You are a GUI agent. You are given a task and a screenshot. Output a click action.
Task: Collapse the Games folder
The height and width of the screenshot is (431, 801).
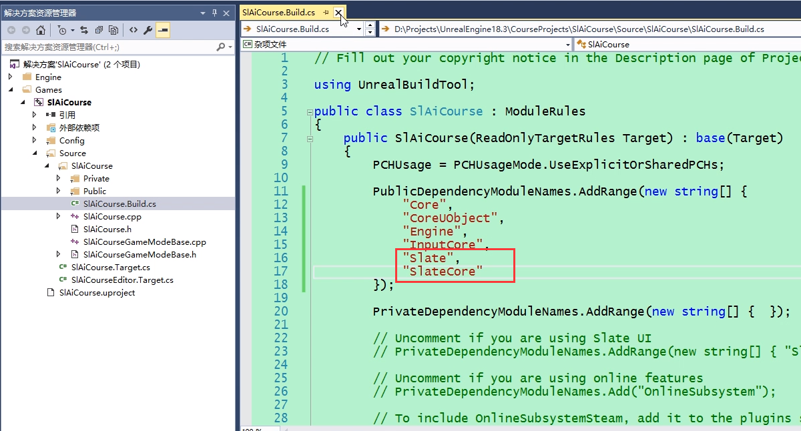coord(11,89)
